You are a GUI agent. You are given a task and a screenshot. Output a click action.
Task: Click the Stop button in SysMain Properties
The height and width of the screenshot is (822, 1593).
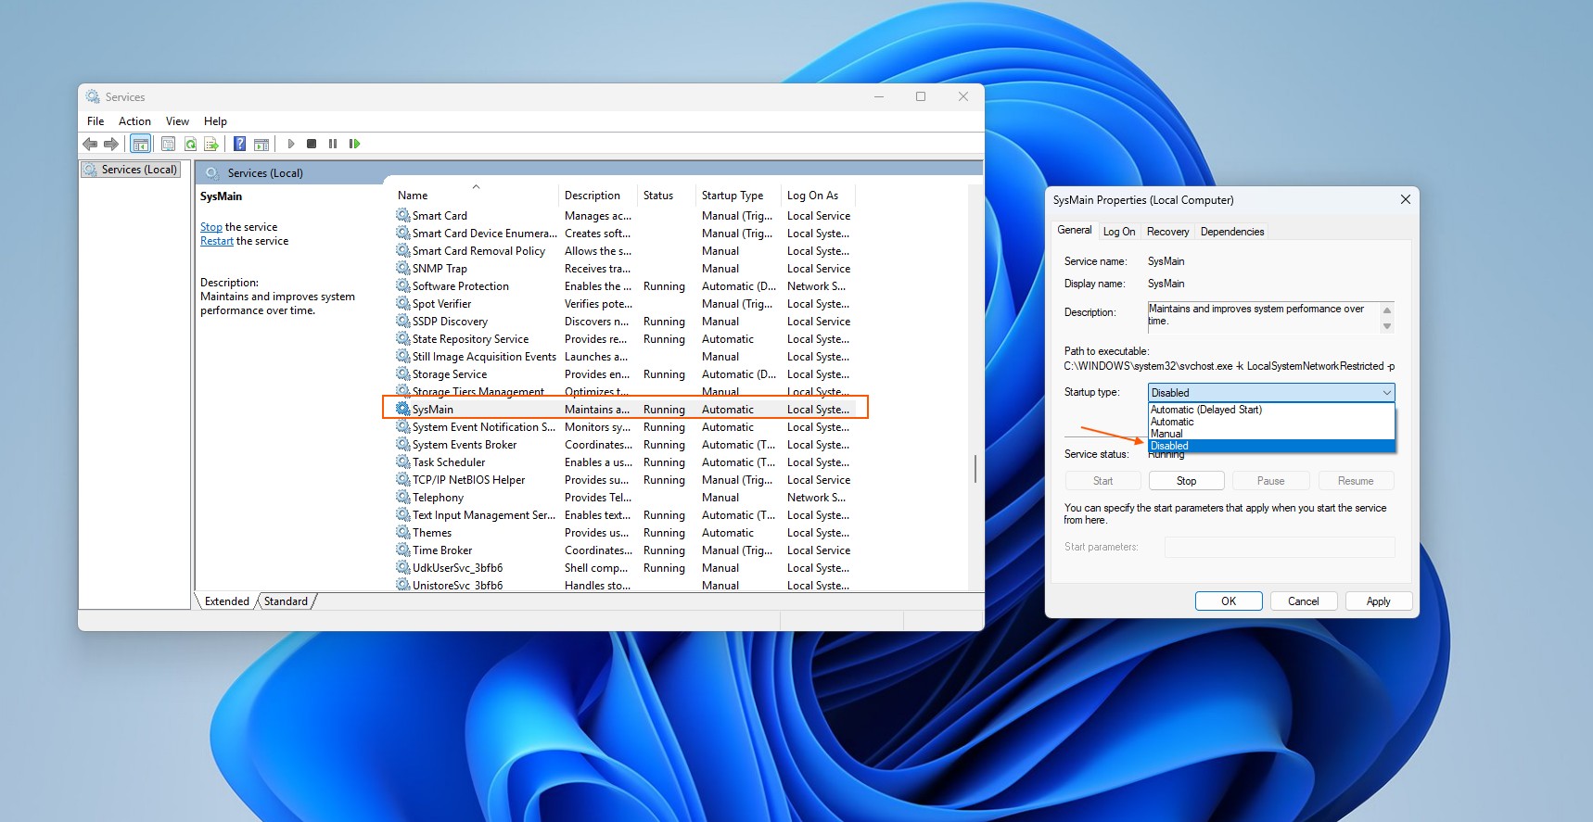click(1187, 481)
